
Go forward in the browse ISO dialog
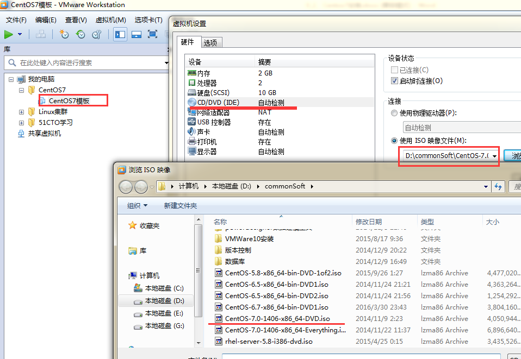(x=141, y=187)
